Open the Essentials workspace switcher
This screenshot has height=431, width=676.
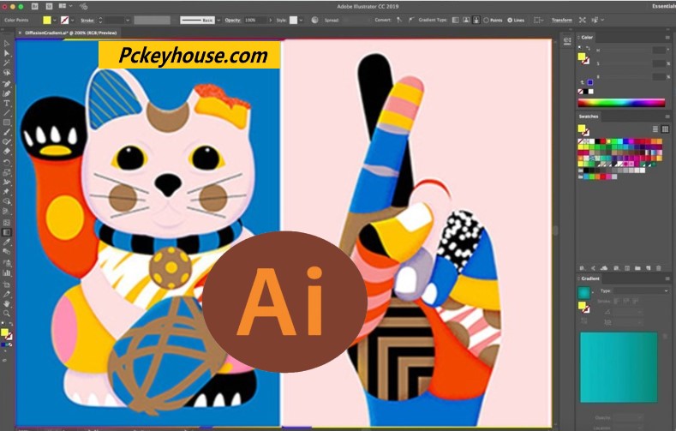pyautogui.click(x=664, y=7)
